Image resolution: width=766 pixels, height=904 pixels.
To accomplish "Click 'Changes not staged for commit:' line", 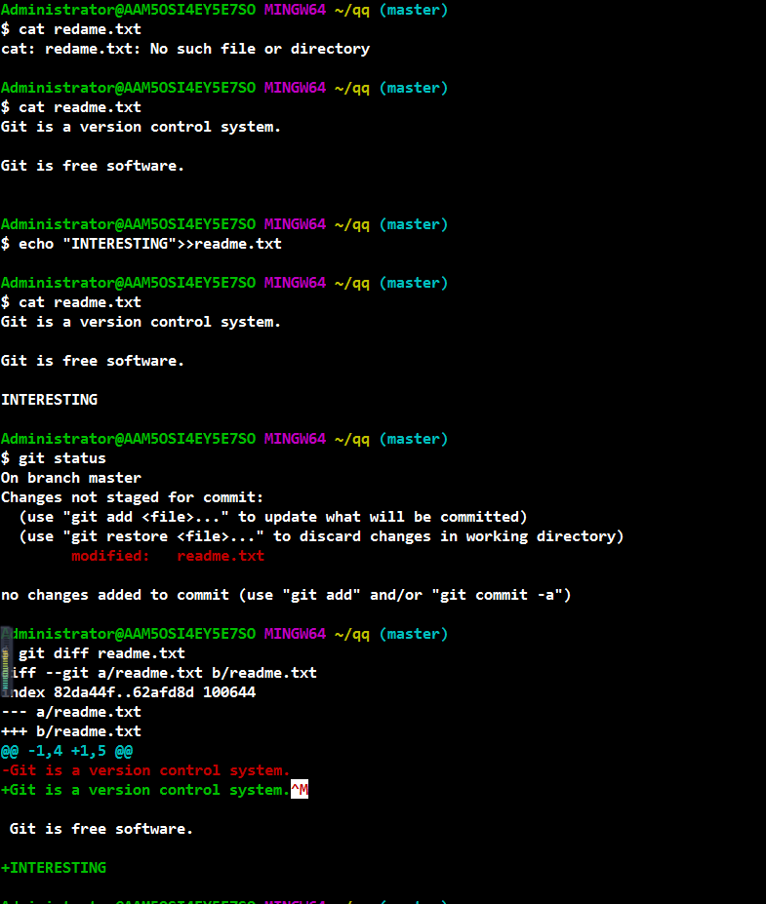I will [x=132, y=497].
